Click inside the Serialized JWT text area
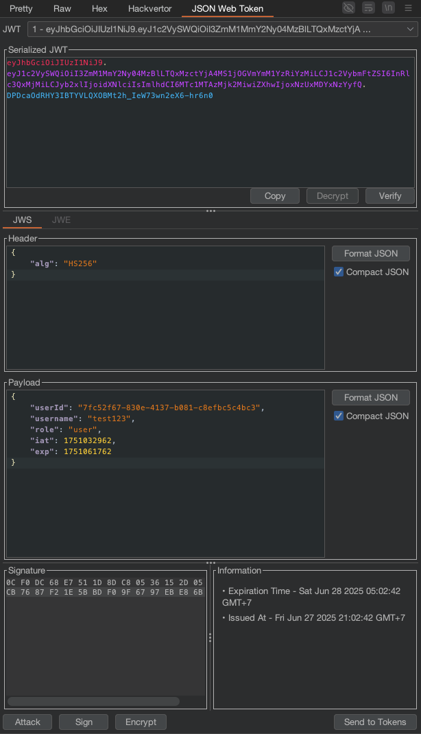 [210, 122]
